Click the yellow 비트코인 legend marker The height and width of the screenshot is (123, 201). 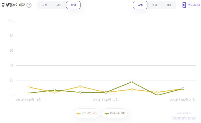pos(78,114)
